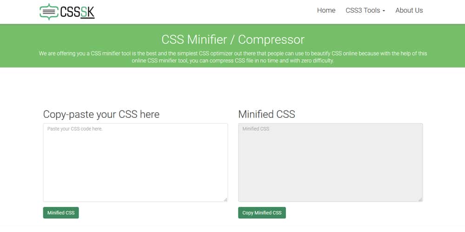Click the green CSSSK logo emblem
This screenshot has width=465, height=232.
(49, 12)
